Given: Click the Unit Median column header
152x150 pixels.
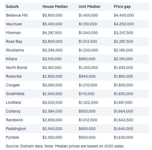Looking at the screenshot, I should tap(89, 7).
